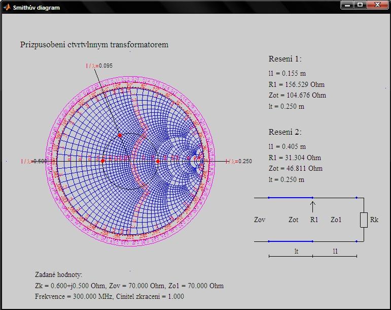The width and height of the screenshot is (391, 310).
Task: Click the 'Zov' label in the circuit diagram
Action: coord(260,220)
